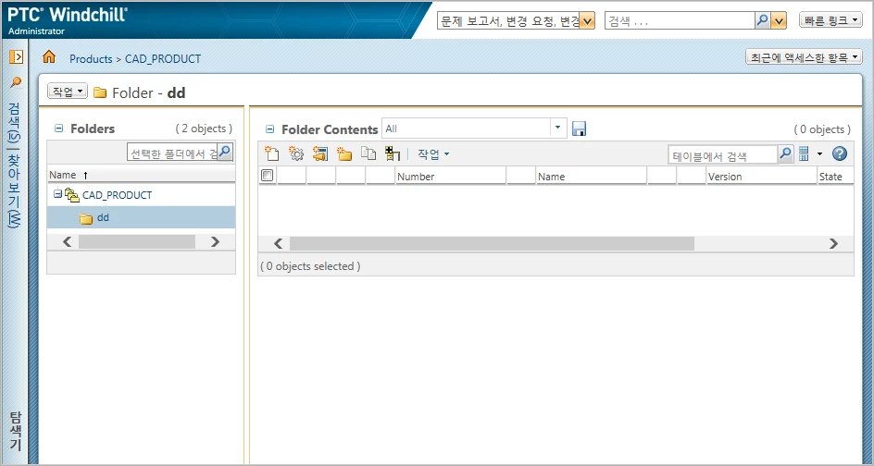This screenshot has height=466, width=874.
Task: Click the 탐색기 sidebar label
Action: click(x=16, y=432)
